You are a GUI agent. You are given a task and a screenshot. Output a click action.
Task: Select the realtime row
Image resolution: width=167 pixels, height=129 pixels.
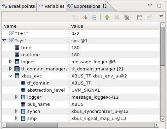tap(80, 55)
